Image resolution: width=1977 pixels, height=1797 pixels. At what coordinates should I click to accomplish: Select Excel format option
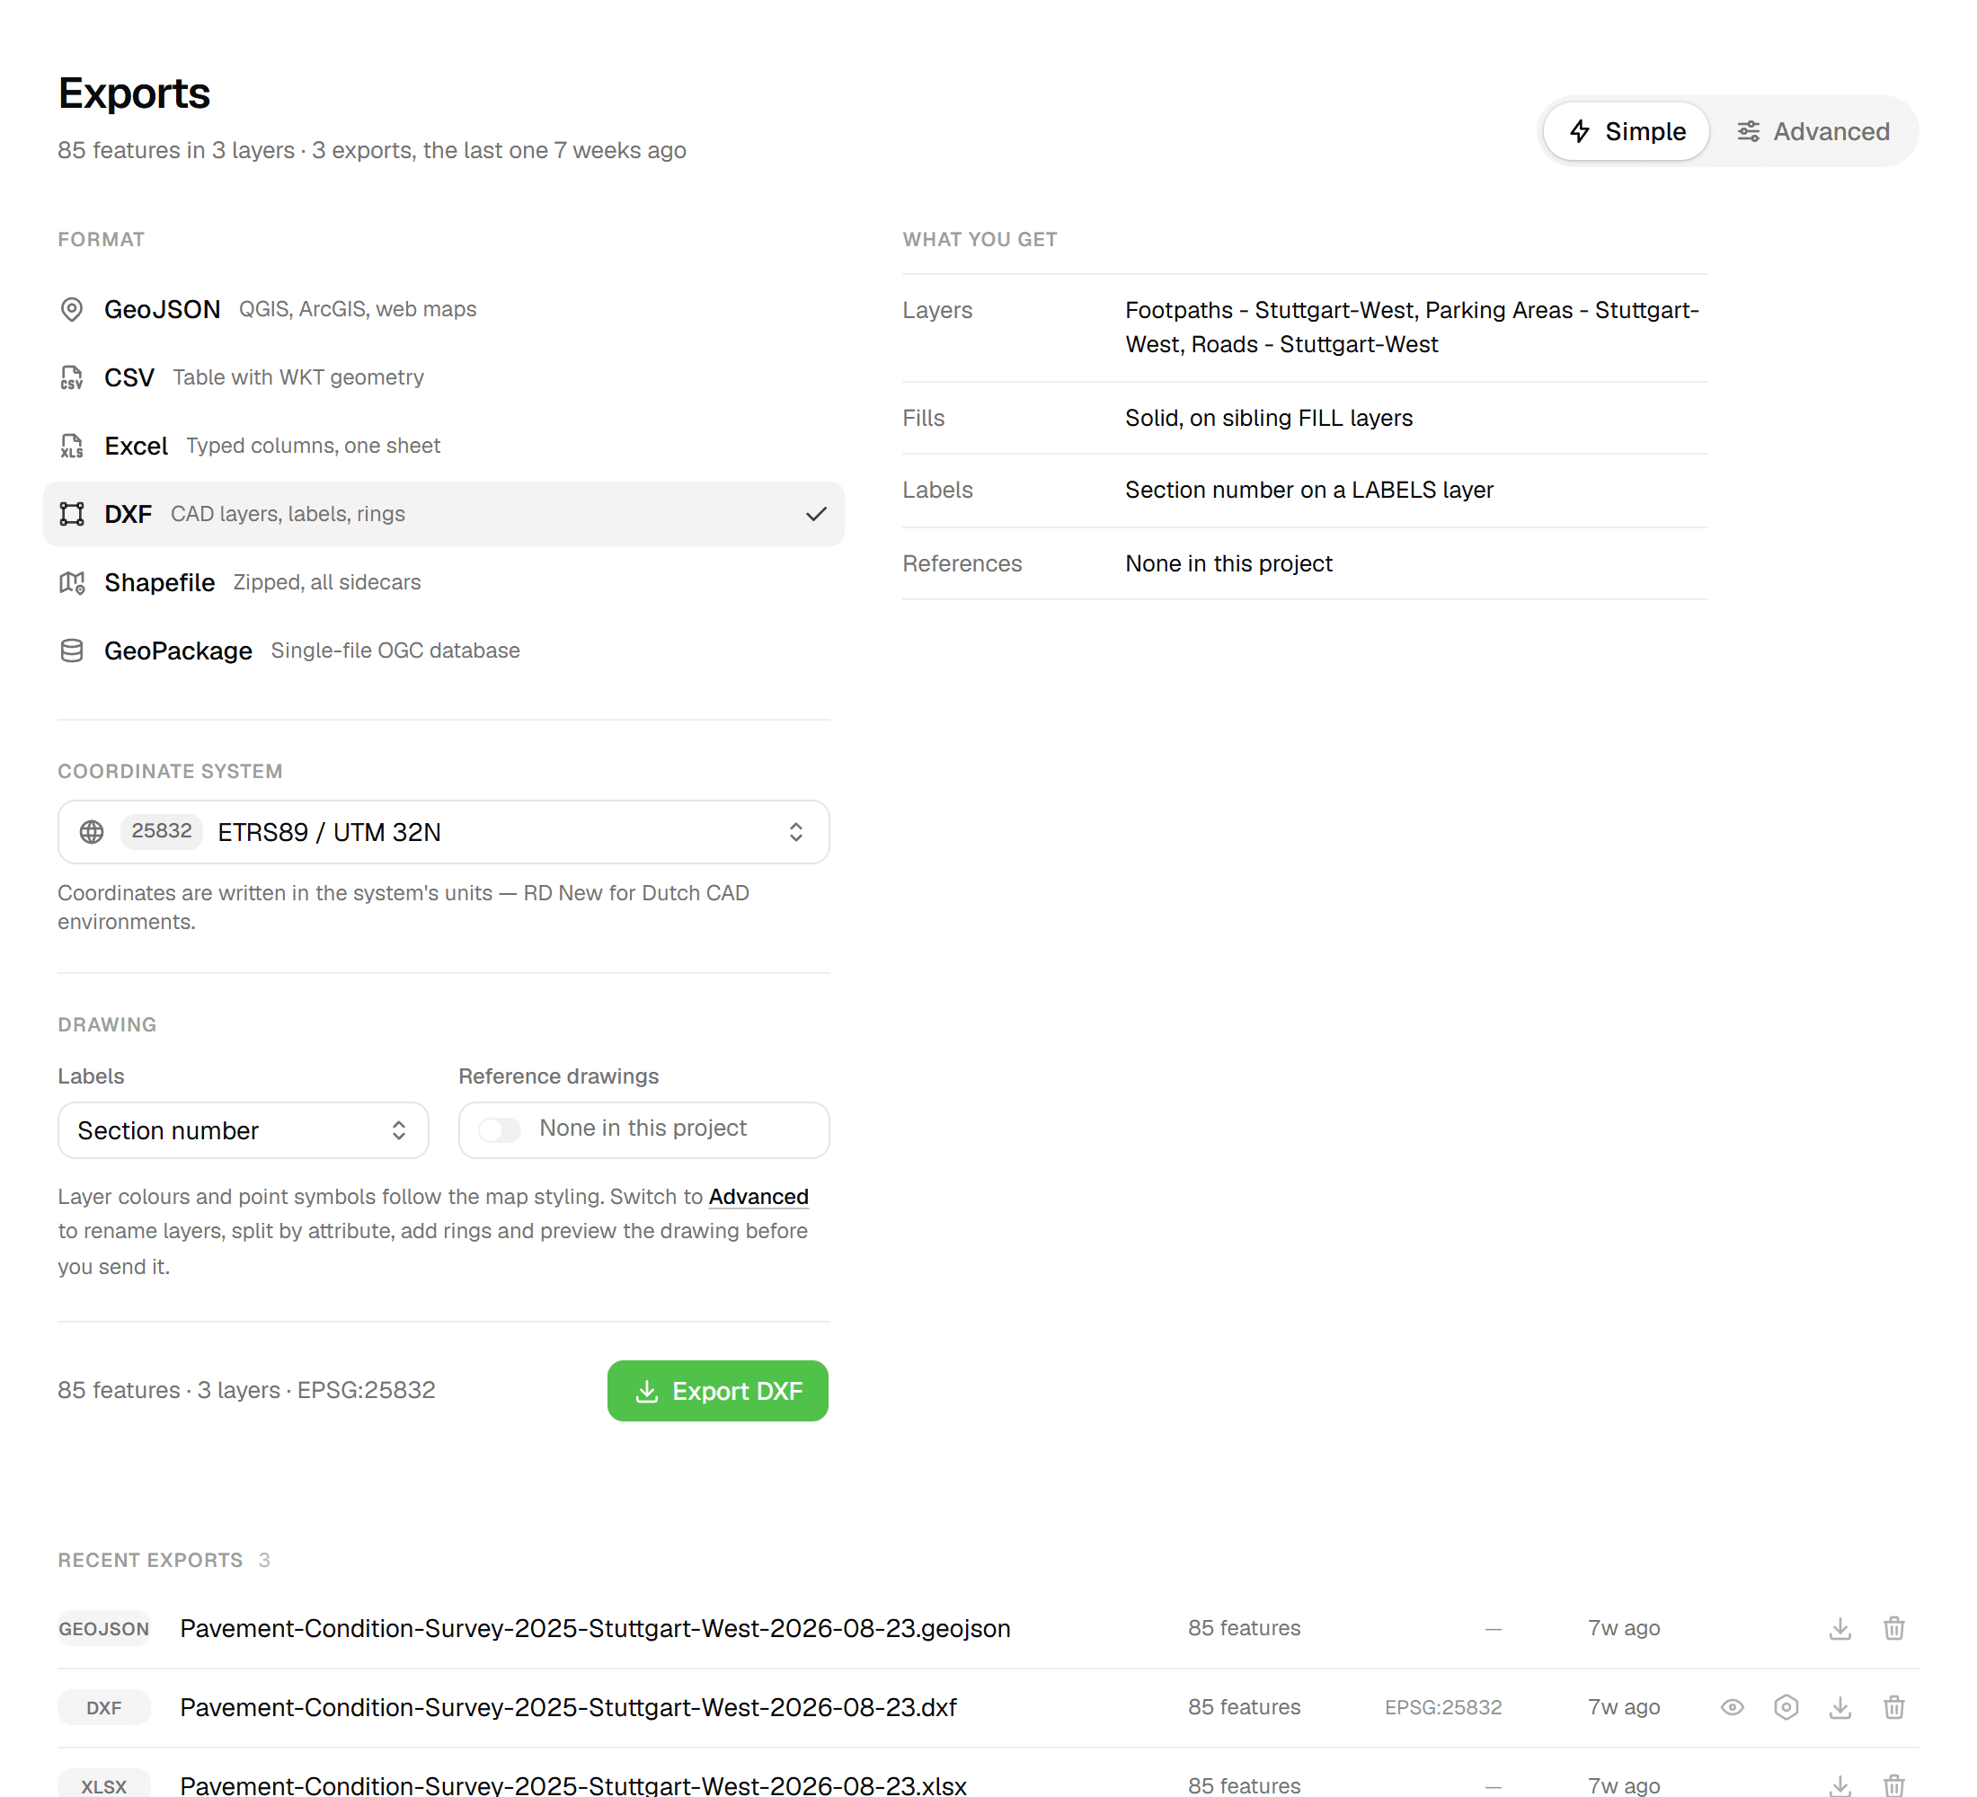point(443,446)
